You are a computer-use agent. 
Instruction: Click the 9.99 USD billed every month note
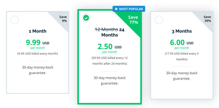[x=38, y=54]
